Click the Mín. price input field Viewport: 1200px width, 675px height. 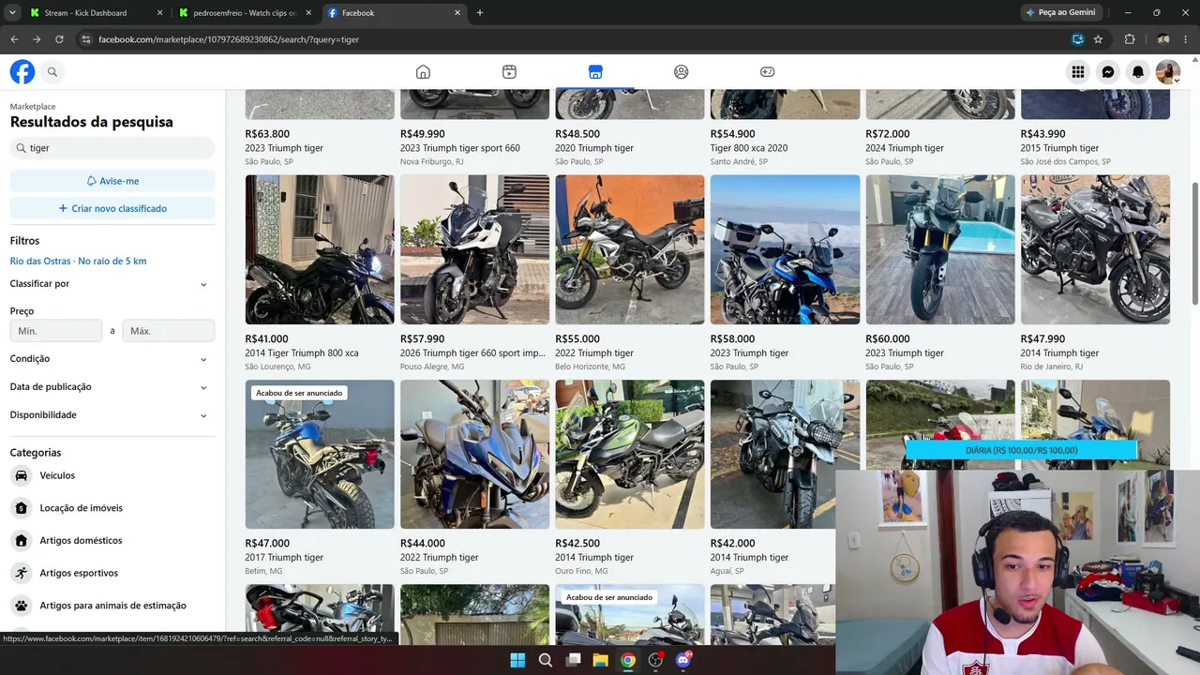[56, 331]
